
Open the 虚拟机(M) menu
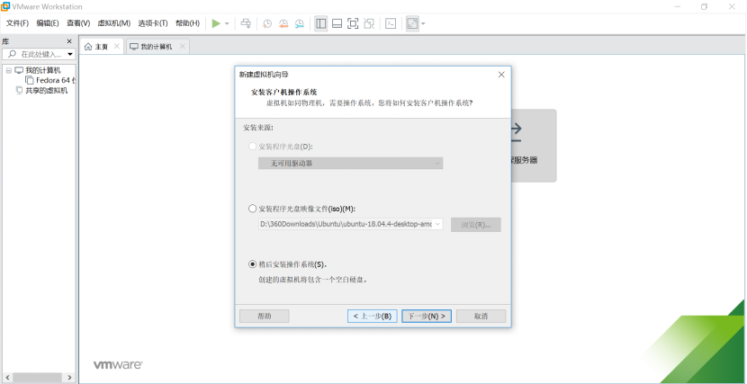coord(114,22)
